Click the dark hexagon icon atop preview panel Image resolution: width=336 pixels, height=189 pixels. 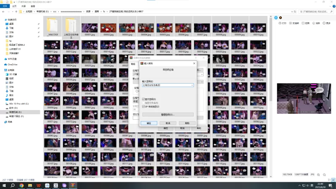coord(281,18)
